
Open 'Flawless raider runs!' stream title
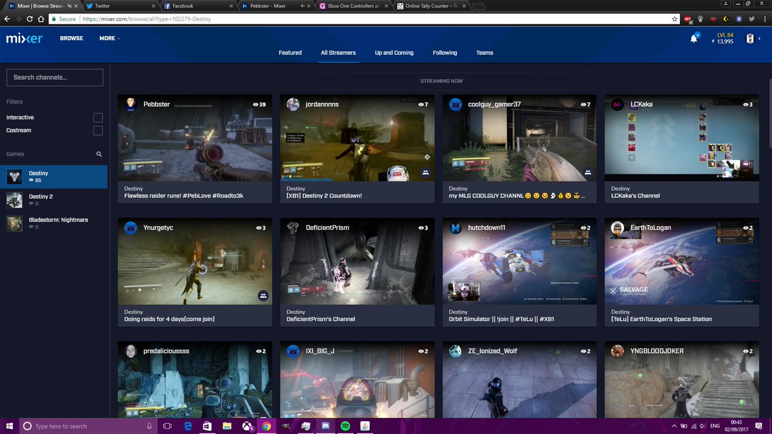click(x=183, y=195)
